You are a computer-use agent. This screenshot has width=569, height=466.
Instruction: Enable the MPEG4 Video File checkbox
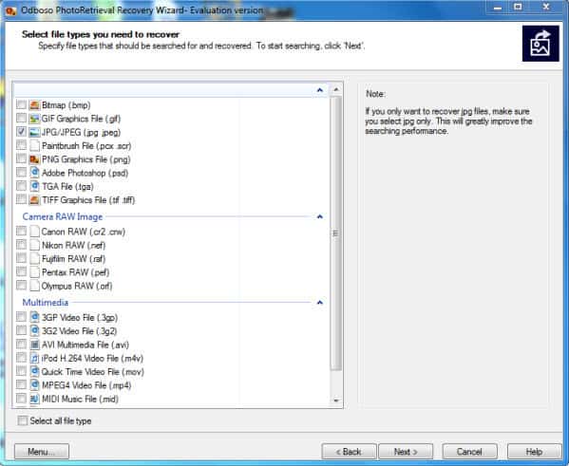pos(22,384)
